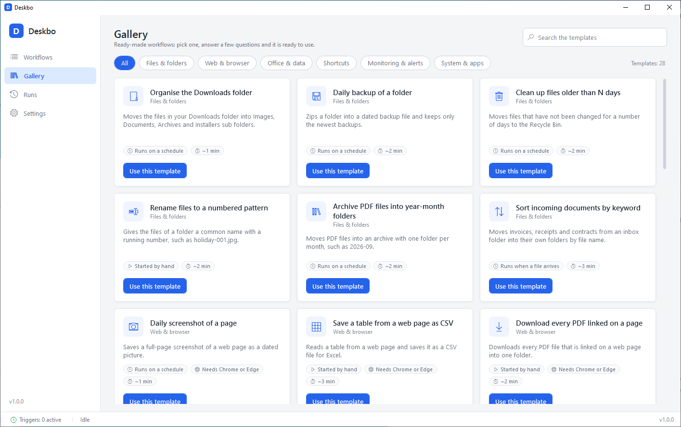Click the triggers clock icon in status bar
Image resolution: width=681 pixels, height=427 pixels.
13,420
